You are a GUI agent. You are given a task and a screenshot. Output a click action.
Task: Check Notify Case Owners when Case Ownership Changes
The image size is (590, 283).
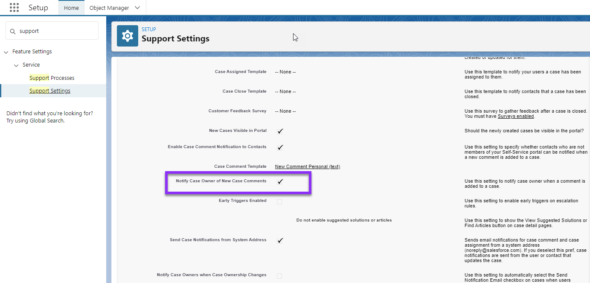tap(279, 276)
